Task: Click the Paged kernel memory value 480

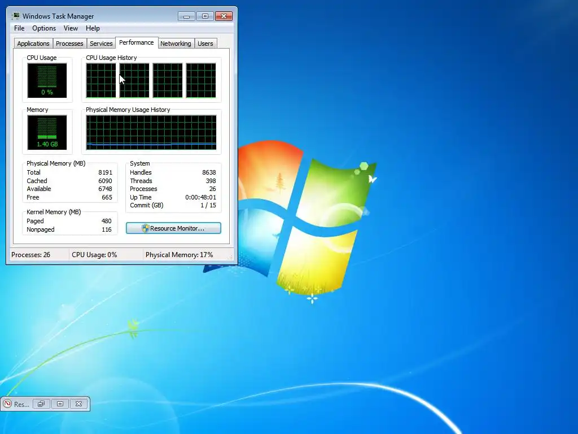Action: pos(106,221)
